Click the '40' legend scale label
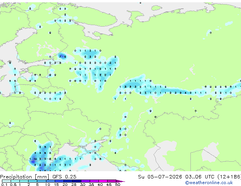The height and width of the screenshot is (186, 241). pyautogui.click(x=100, y=184)
